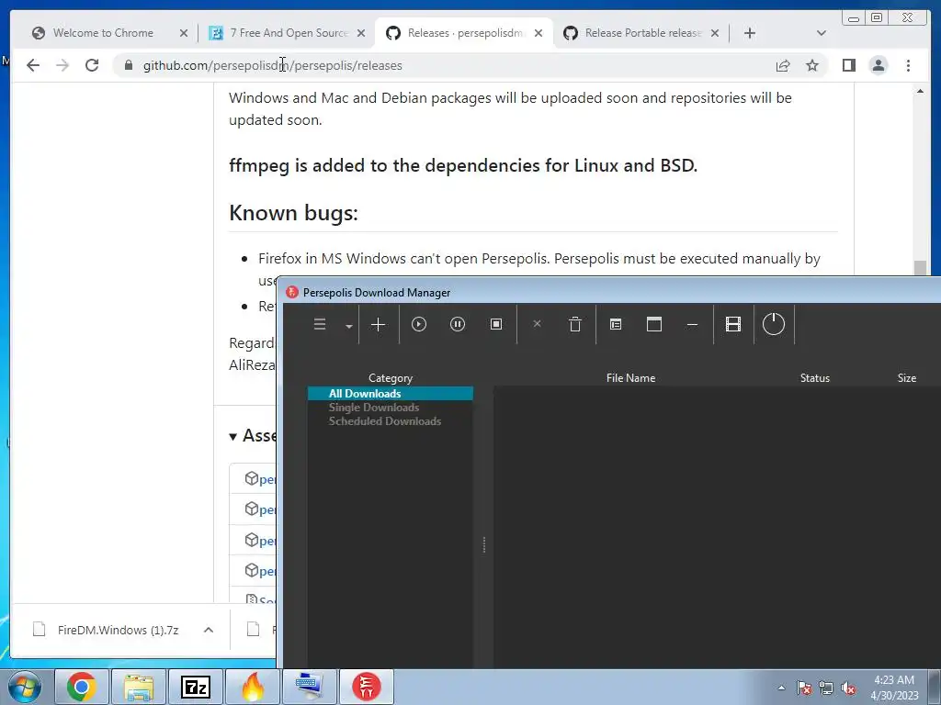Minimize to tray with the dash icon

pyautogui.click(x=692, y=325)
